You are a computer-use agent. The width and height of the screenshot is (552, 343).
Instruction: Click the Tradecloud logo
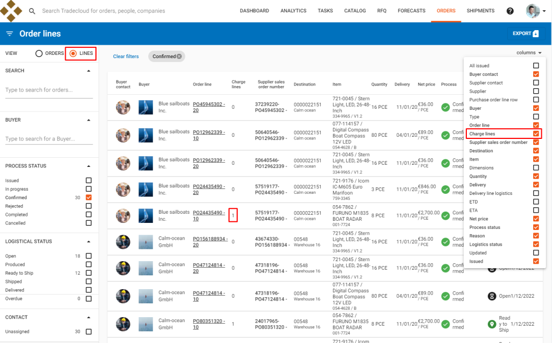point(11,11)
